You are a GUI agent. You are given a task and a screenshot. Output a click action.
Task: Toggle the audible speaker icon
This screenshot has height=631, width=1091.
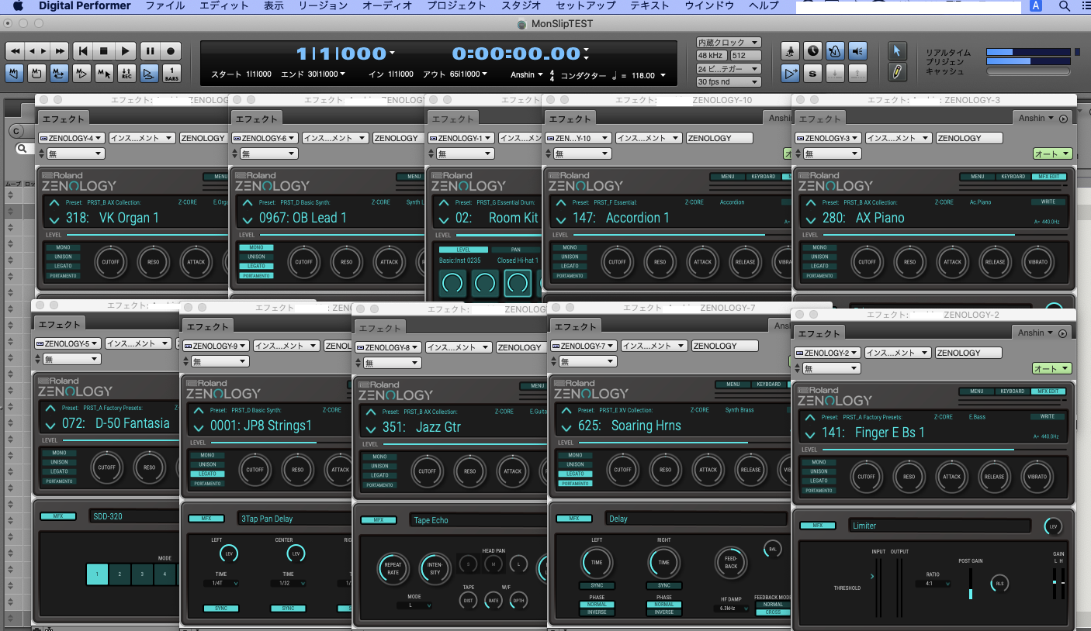coord(857,51)
